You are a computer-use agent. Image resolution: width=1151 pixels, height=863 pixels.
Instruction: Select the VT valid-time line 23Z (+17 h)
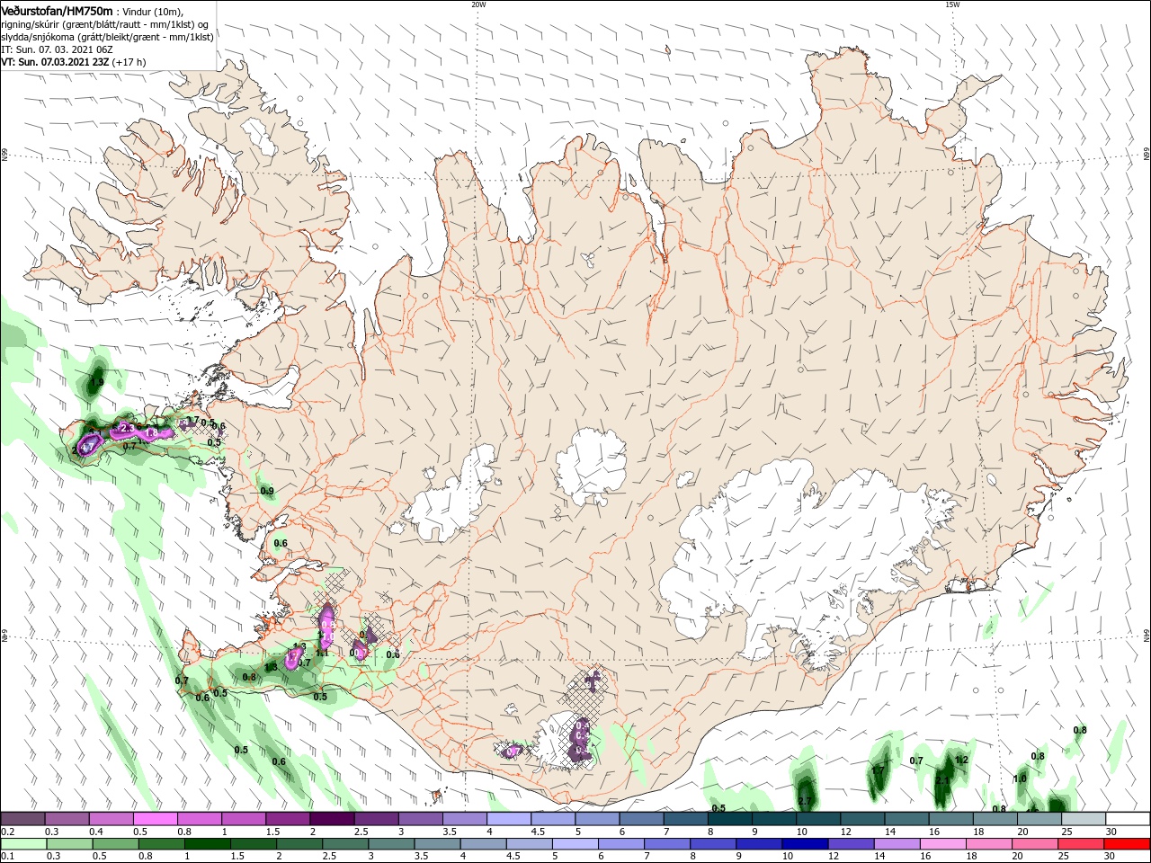(x=74, y=62)
